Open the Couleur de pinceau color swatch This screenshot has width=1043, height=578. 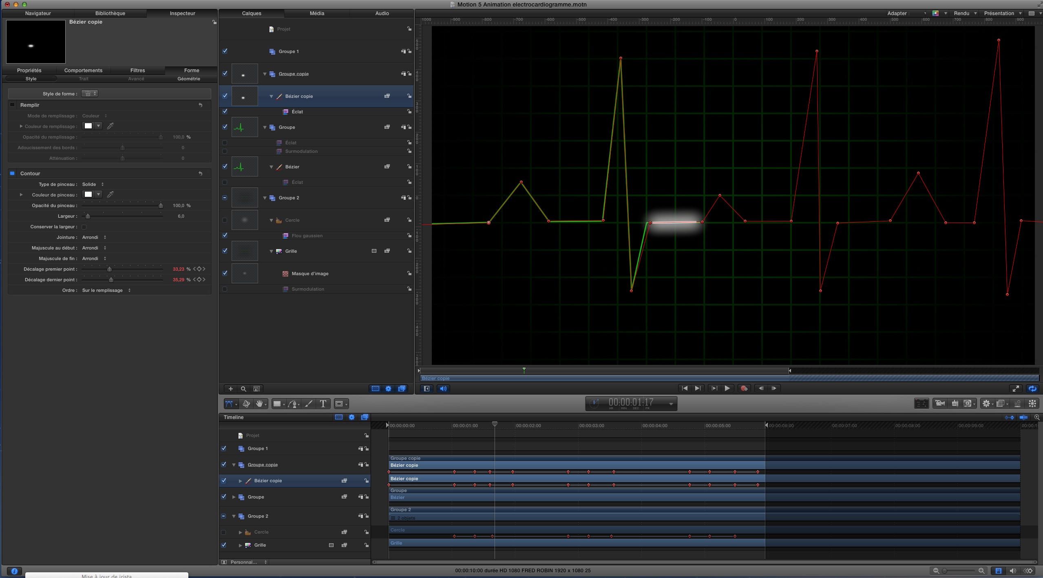click(88, 195)
